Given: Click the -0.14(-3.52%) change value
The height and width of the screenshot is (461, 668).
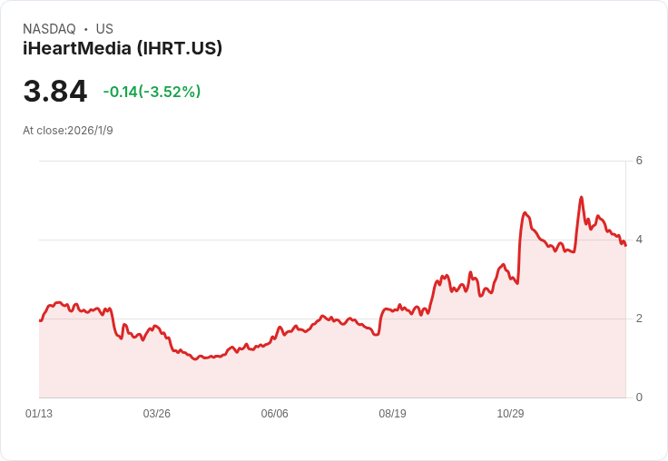Looking at the screenshot, I should [152, 92].
